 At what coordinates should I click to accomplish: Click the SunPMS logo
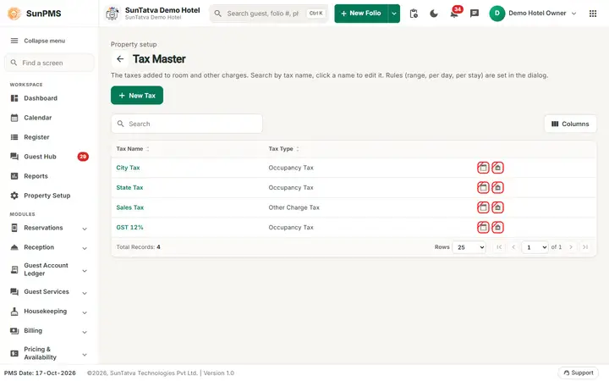point(14,14)
